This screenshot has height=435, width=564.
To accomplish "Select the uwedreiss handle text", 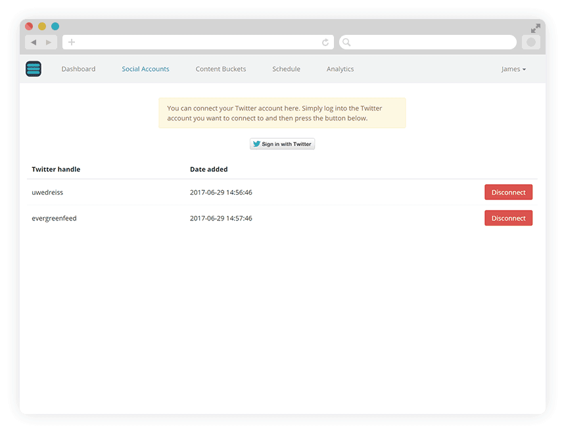I will pos(47,192).
